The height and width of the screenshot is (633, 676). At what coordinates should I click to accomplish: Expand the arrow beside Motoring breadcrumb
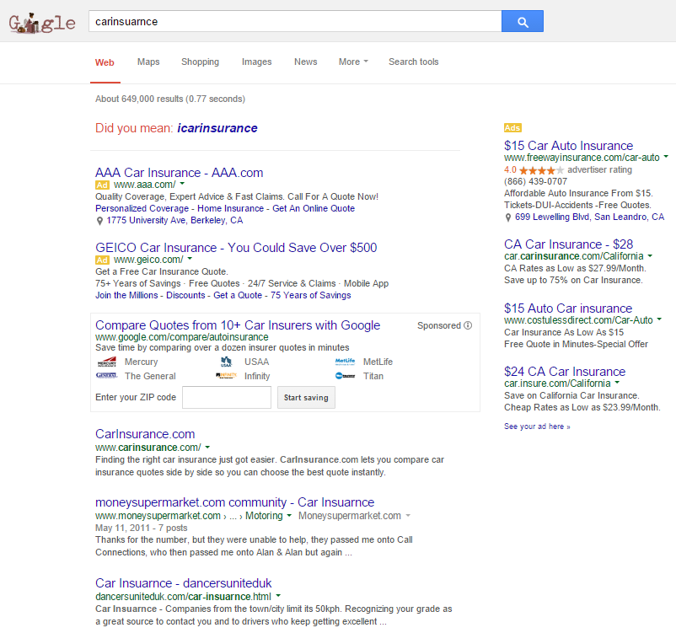click(289, 515)
